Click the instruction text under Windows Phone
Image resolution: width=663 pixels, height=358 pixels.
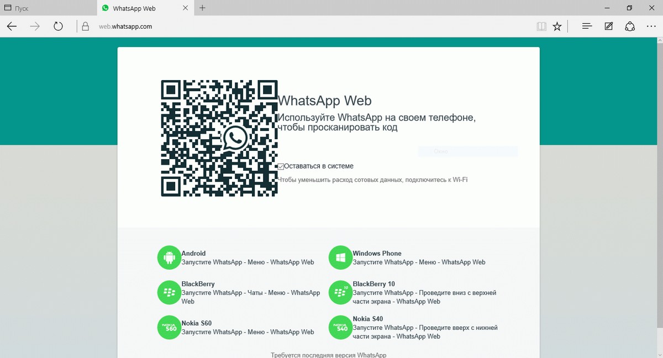pyautogui.click(x=419, y=262)
